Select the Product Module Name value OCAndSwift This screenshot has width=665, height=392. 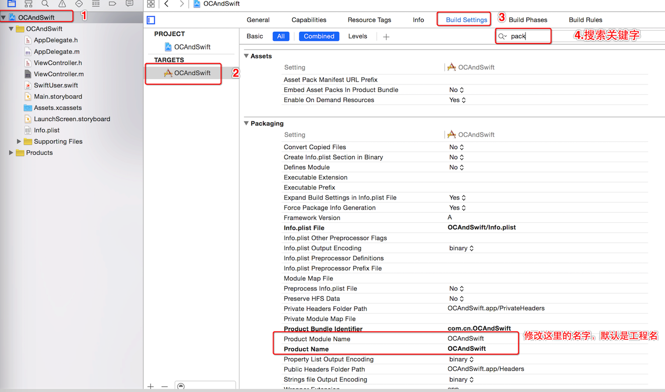point(465,339)
